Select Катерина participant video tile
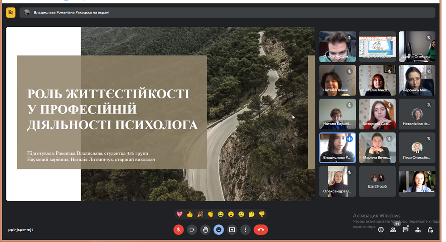The width and height of the screenshot is (446, 242). [x=377, y=114]
